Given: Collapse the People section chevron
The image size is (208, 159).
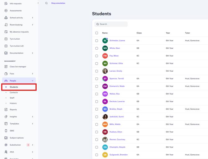Looking at the screenshot, I should [x=33, y=81].
